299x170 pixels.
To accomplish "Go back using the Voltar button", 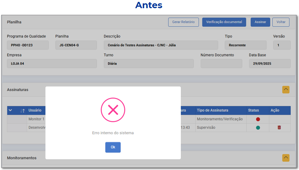I will 281,22.
